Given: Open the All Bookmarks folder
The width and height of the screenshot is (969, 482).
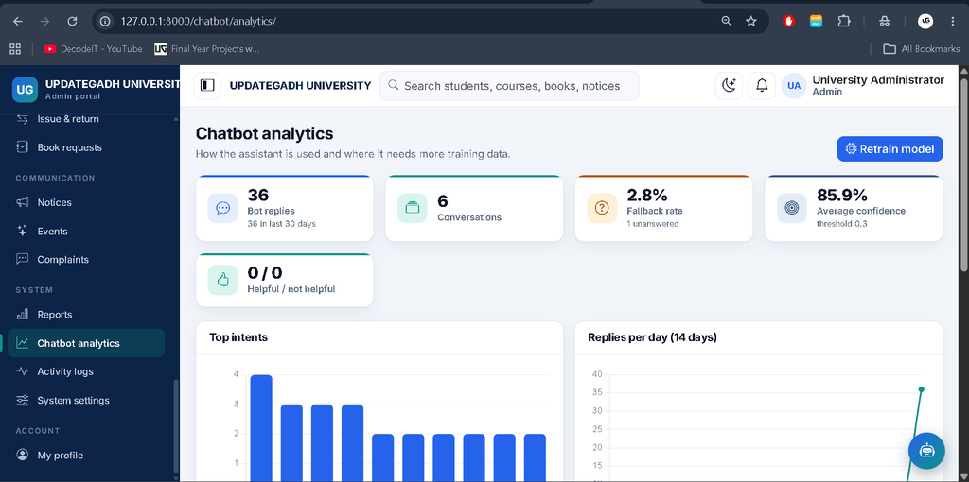Looking at the screenshot, I should 922,49.
